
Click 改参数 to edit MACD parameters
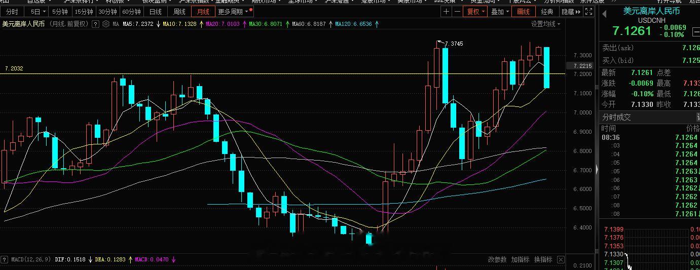497,259
